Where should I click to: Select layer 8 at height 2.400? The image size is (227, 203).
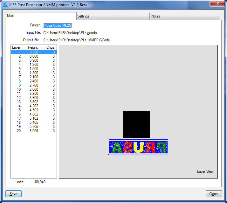click(34, 81)
